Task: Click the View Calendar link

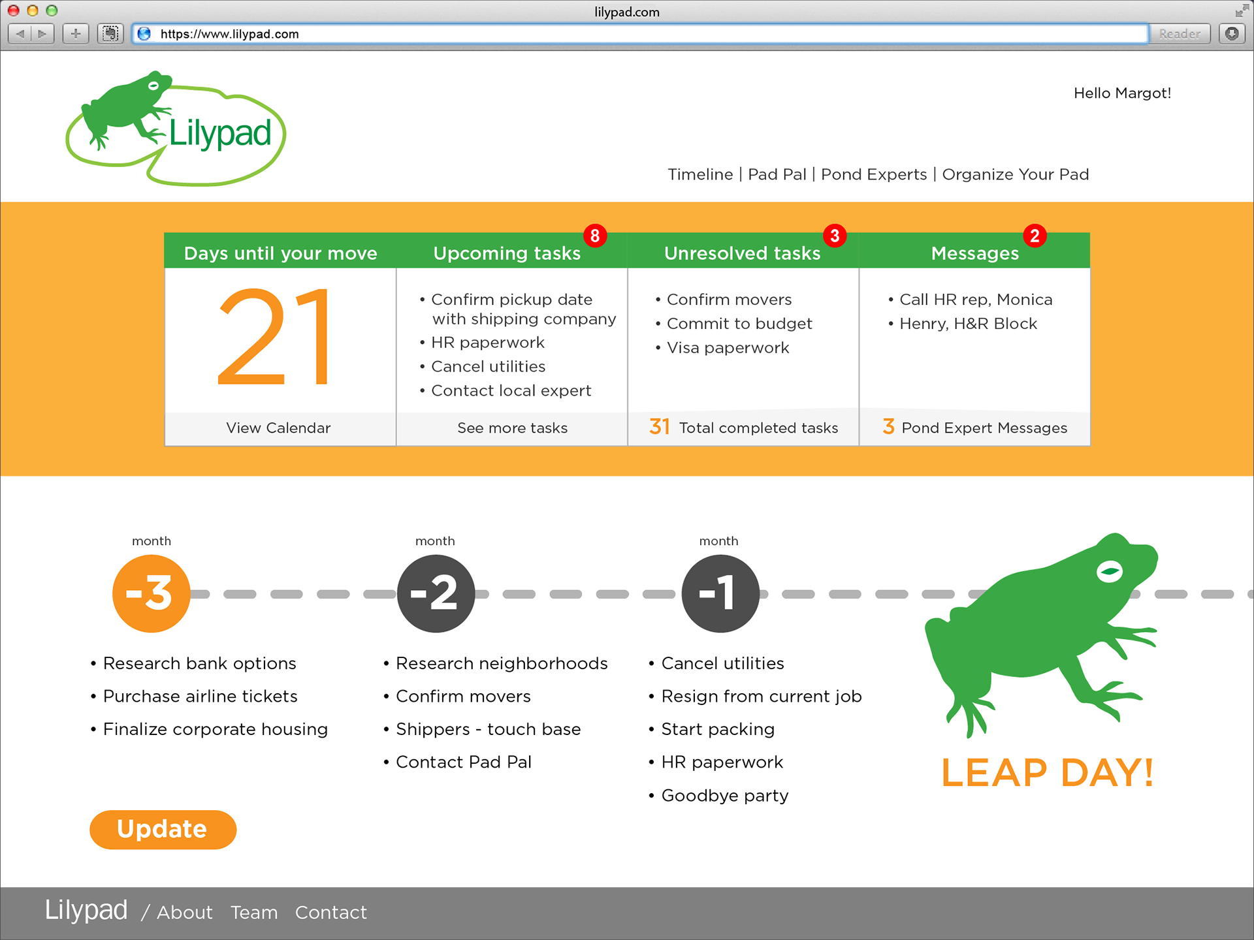Action: pyautogui.click(x=278, y=428)
